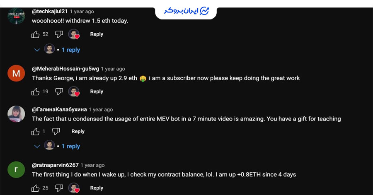373x195 pixels.
Task: Like the comment about the MEV bot video
Action: click(36, 132)
